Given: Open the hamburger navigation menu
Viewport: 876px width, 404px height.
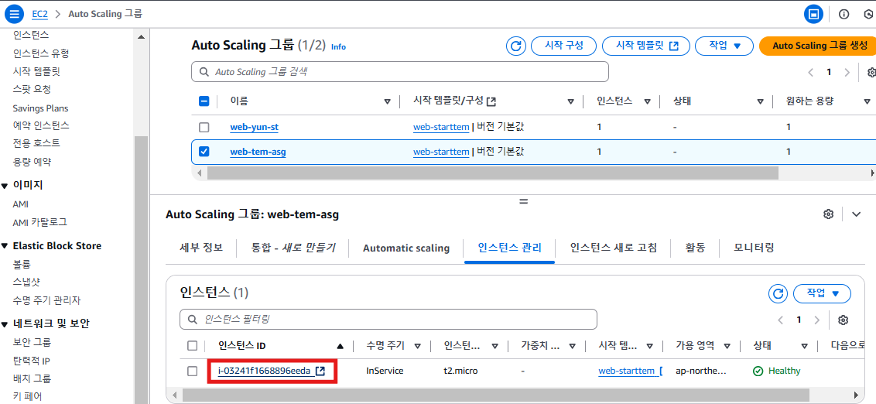Looking at the screenshot, I should 14,13.
